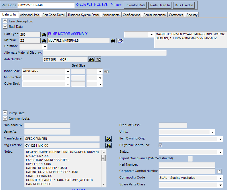
Task: Click Parts Used In button
Action: click(x=160, y=5)
